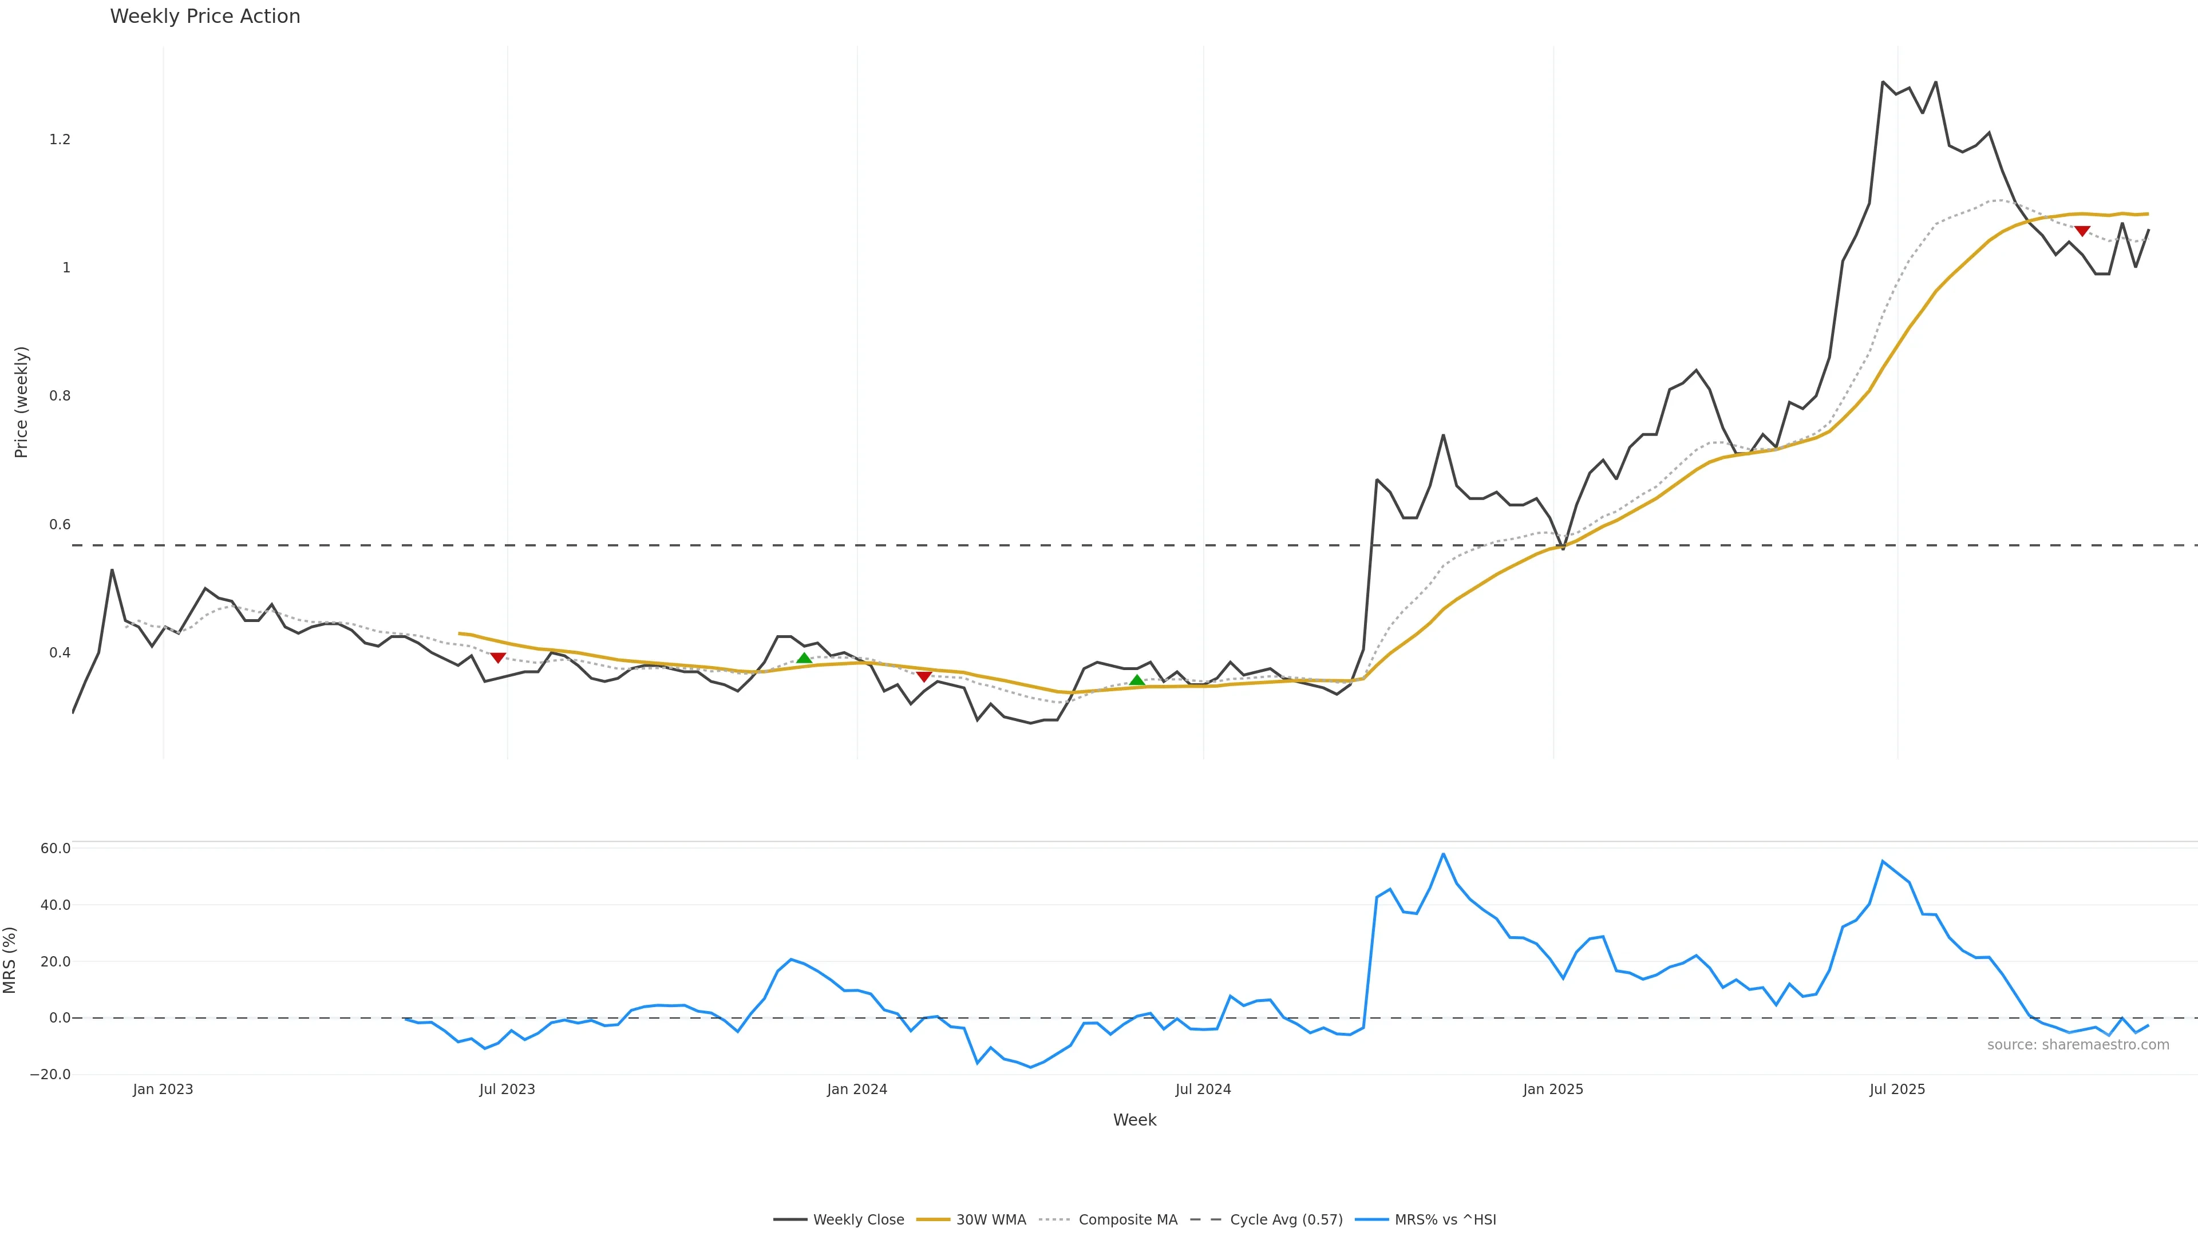This screenshot has height=1236, width=2198.
Task: Click the red down-triangle marker after Jan 2024
Action: coord(923,676)
